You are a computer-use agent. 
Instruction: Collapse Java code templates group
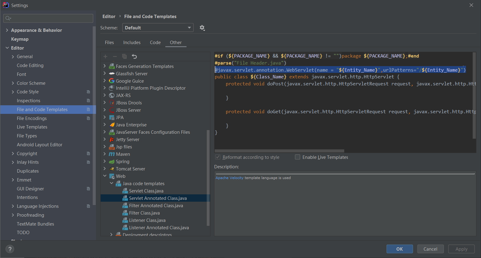111,183
